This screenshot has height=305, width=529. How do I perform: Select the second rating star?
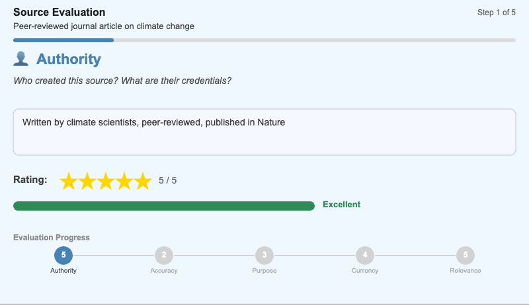(x=87, y=181)
